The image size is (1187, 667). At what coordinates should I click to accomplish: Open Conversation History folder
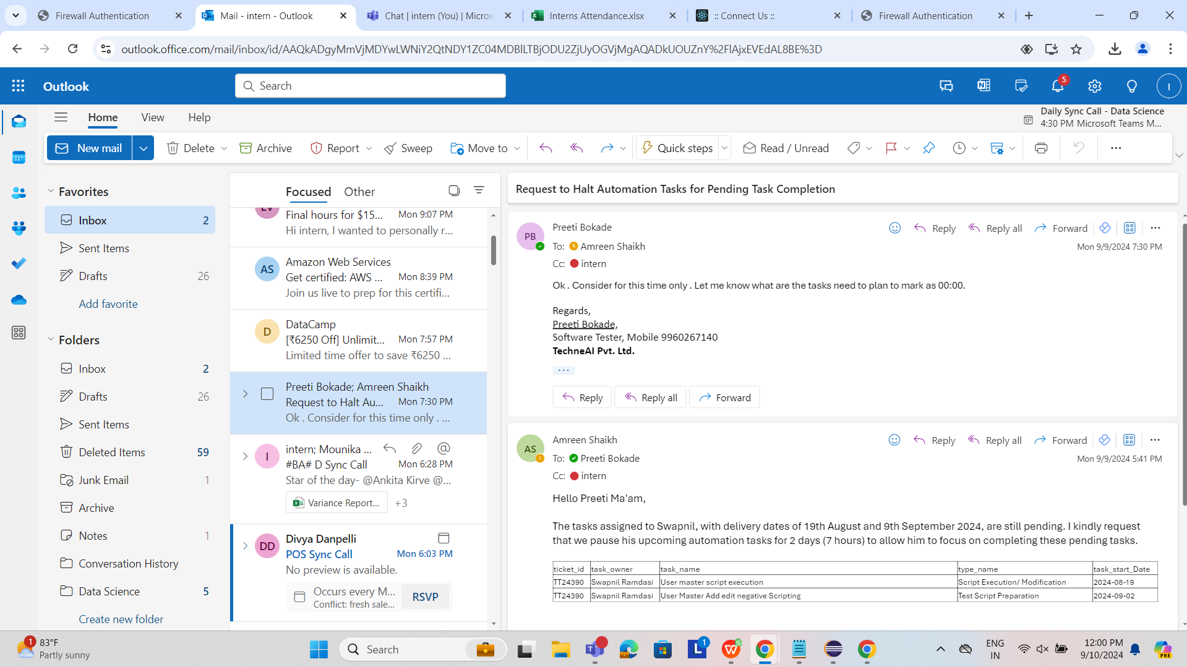(130, 564)
